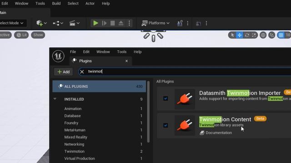This screenshot has height=163, width=291.
Task: Toggle Twinmotion Content plugin checkbox
Action: pos(166,125)
